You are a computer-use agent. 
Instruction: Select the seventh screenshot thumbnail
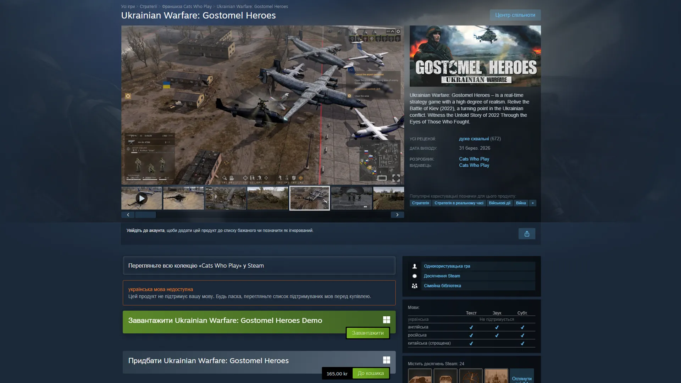pyautogui.click(x=388, y=198)
